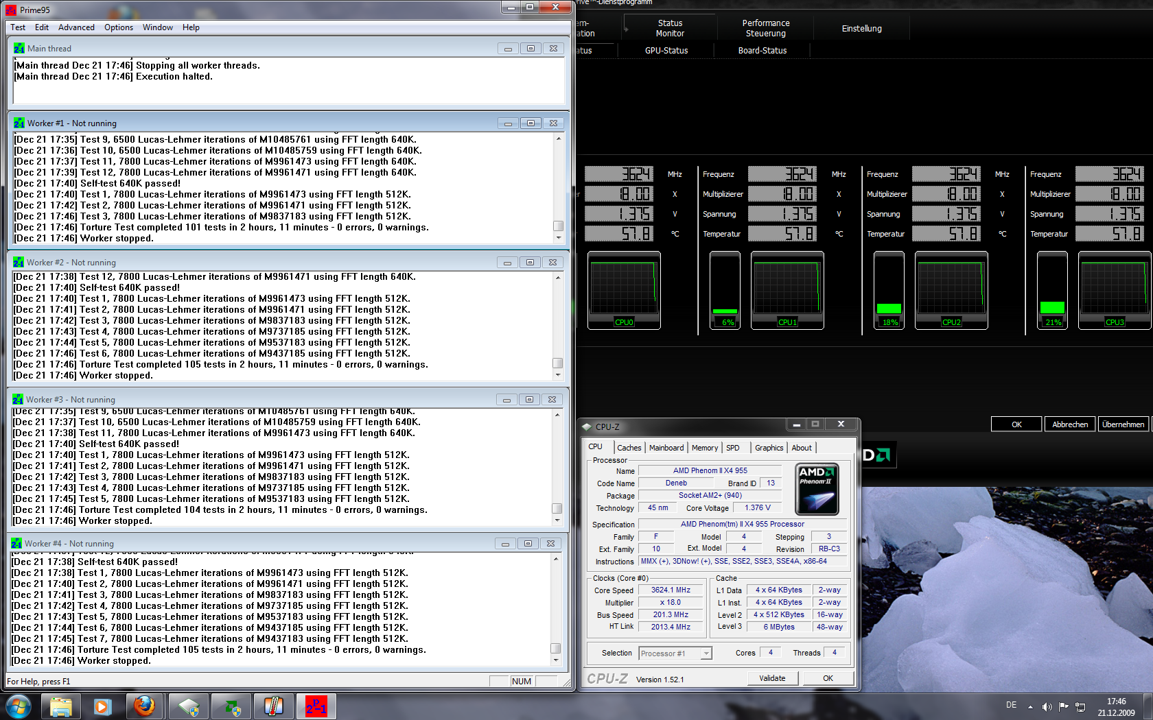Click the Core Voltage value 1.376 V
Image resolution: width=1153 pixels, height=720 pixels.
click(x=758, y=508)
